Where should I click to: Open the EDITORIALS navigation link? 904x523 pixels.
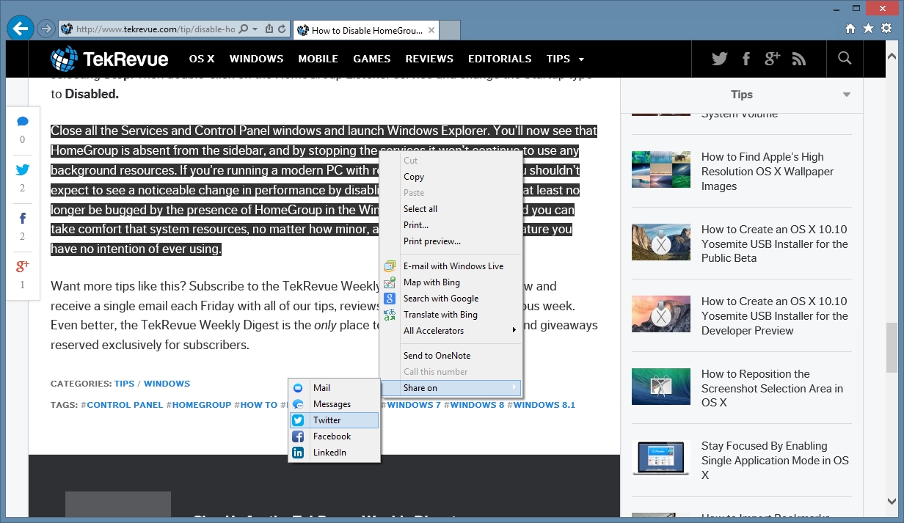click(x=500, y=59)
